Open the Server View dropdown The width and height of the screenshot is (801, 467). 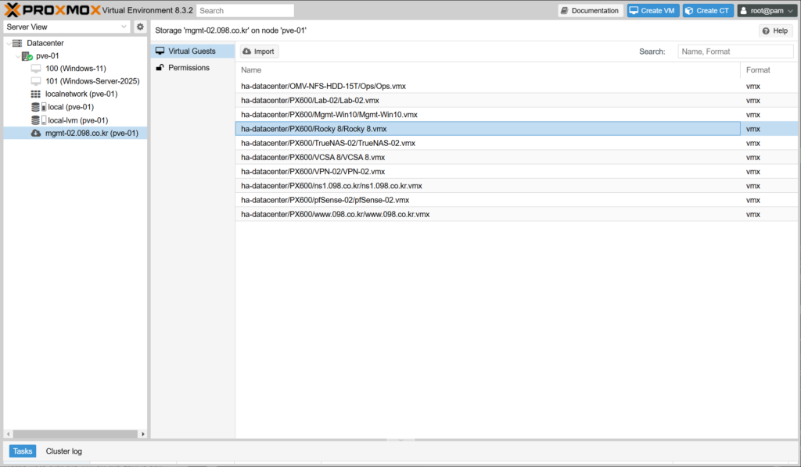[66, 27]
